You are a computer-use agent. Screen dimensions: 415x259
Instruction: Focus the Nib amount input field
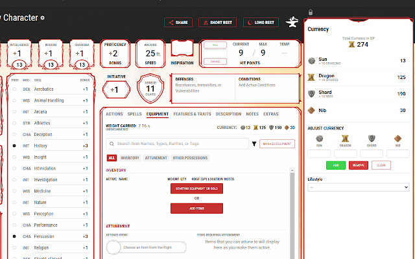coord(398,153)
